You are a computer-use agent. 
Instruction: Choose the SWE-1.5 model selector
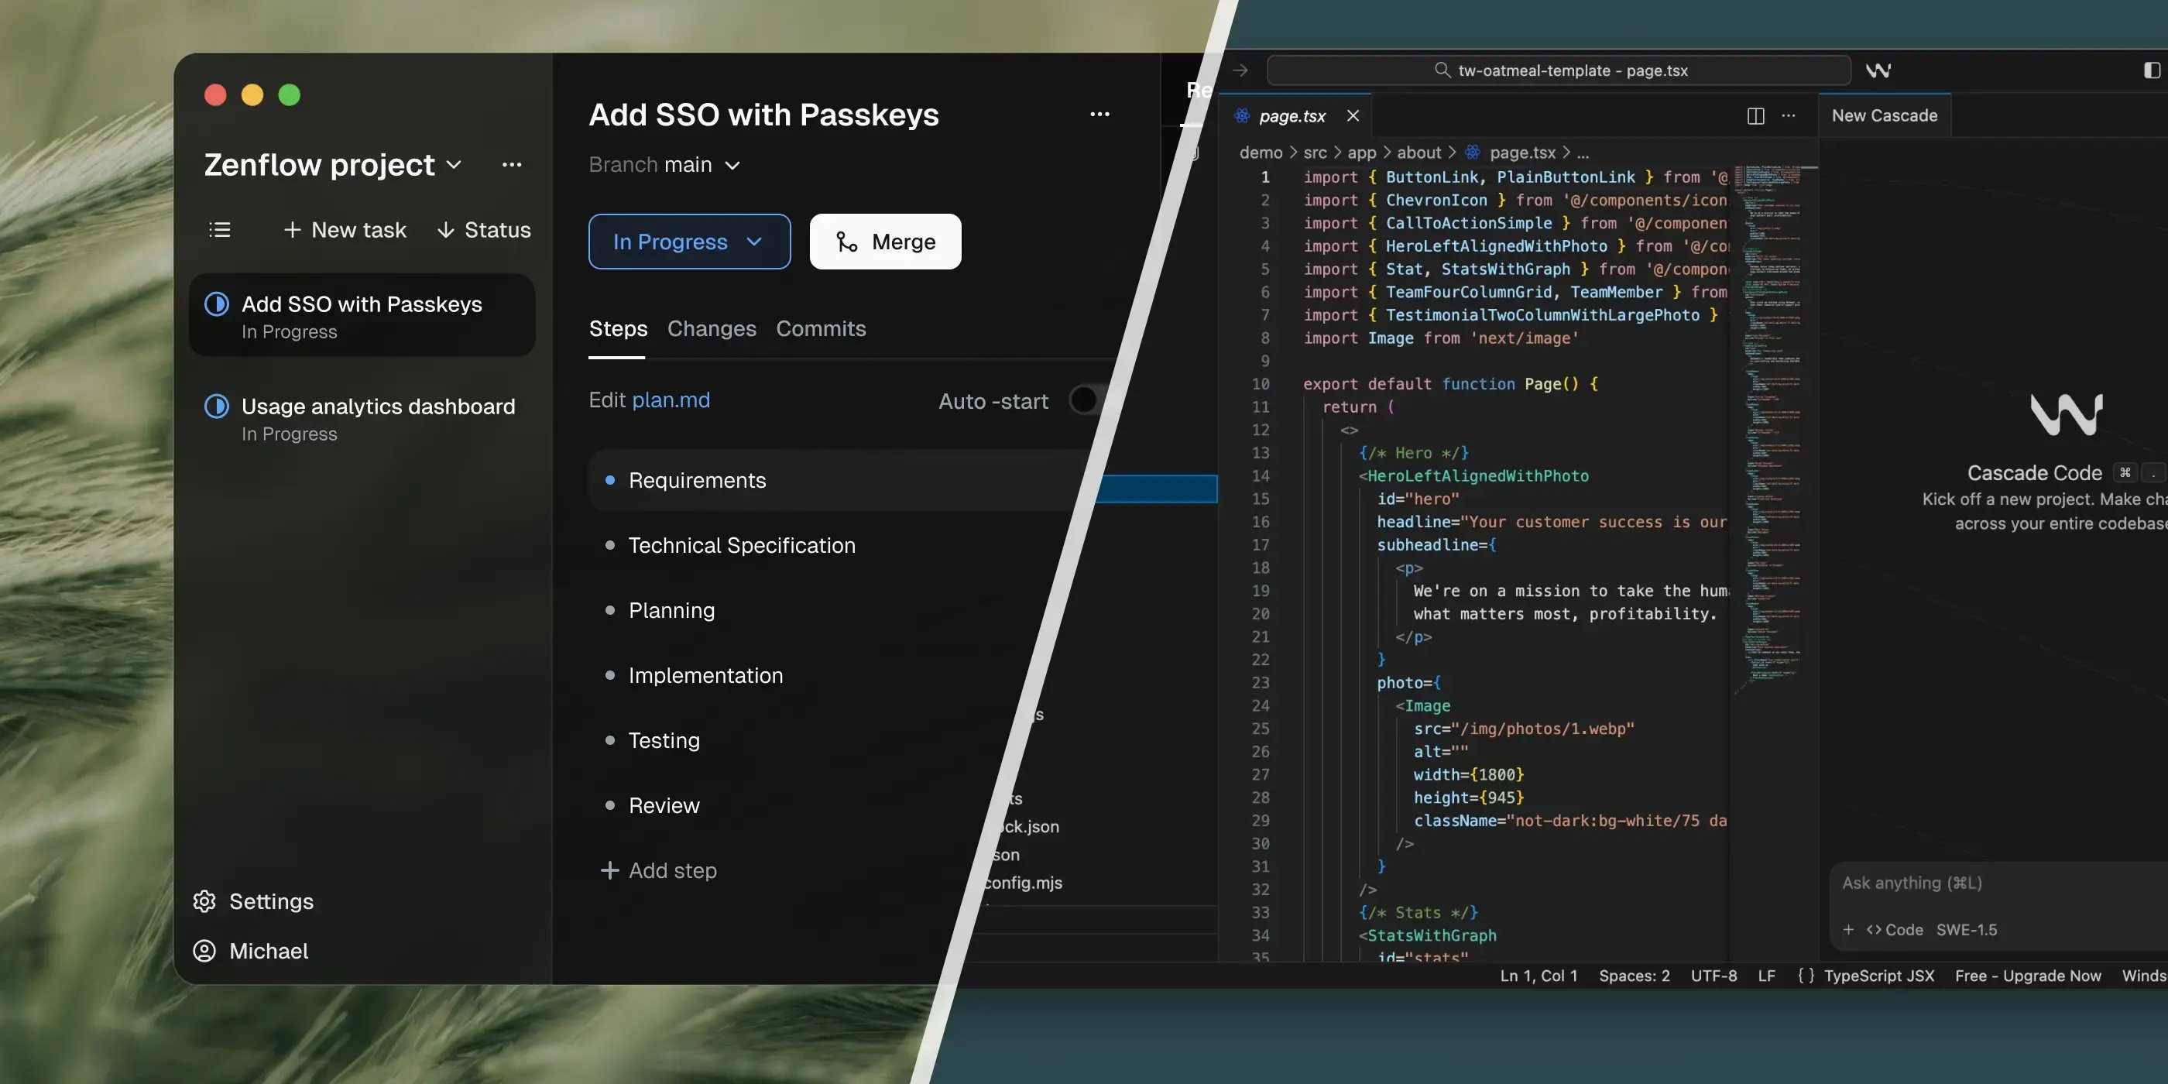tap(1966, 930)
